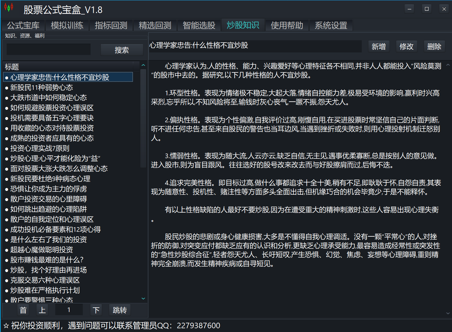This screenshot has height=332, width=452.
Task: Click article pane scroll-up arrow
Action: point(448,65)
